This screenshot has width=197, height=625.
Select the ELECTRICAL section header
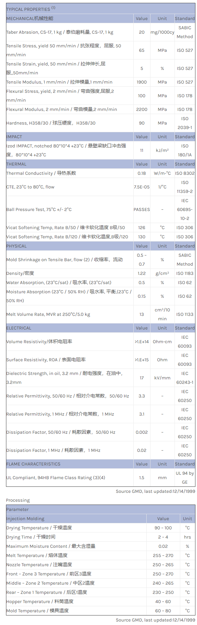tap(19, 328)
